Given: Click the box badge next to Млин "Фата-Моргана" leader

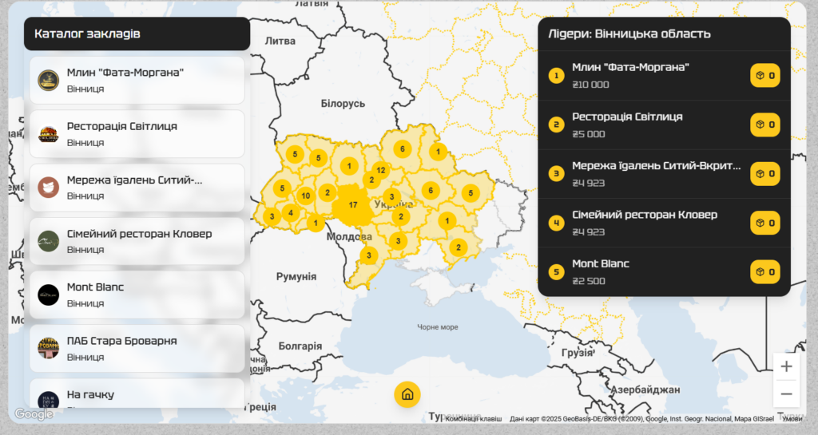Looking at the screenshot, I should click(764, 76).
